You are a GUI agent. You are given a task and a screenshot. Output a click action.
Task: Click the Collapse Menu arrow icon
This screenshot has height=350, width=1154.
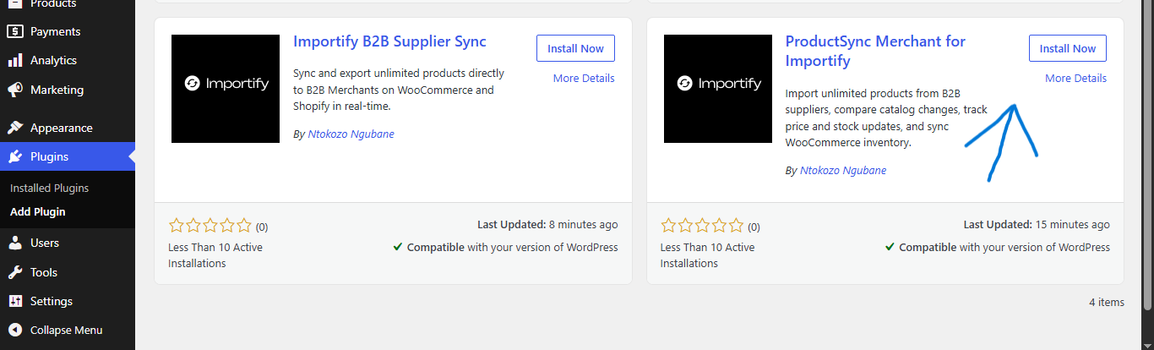pyautogui.click(x=14, y=330)
